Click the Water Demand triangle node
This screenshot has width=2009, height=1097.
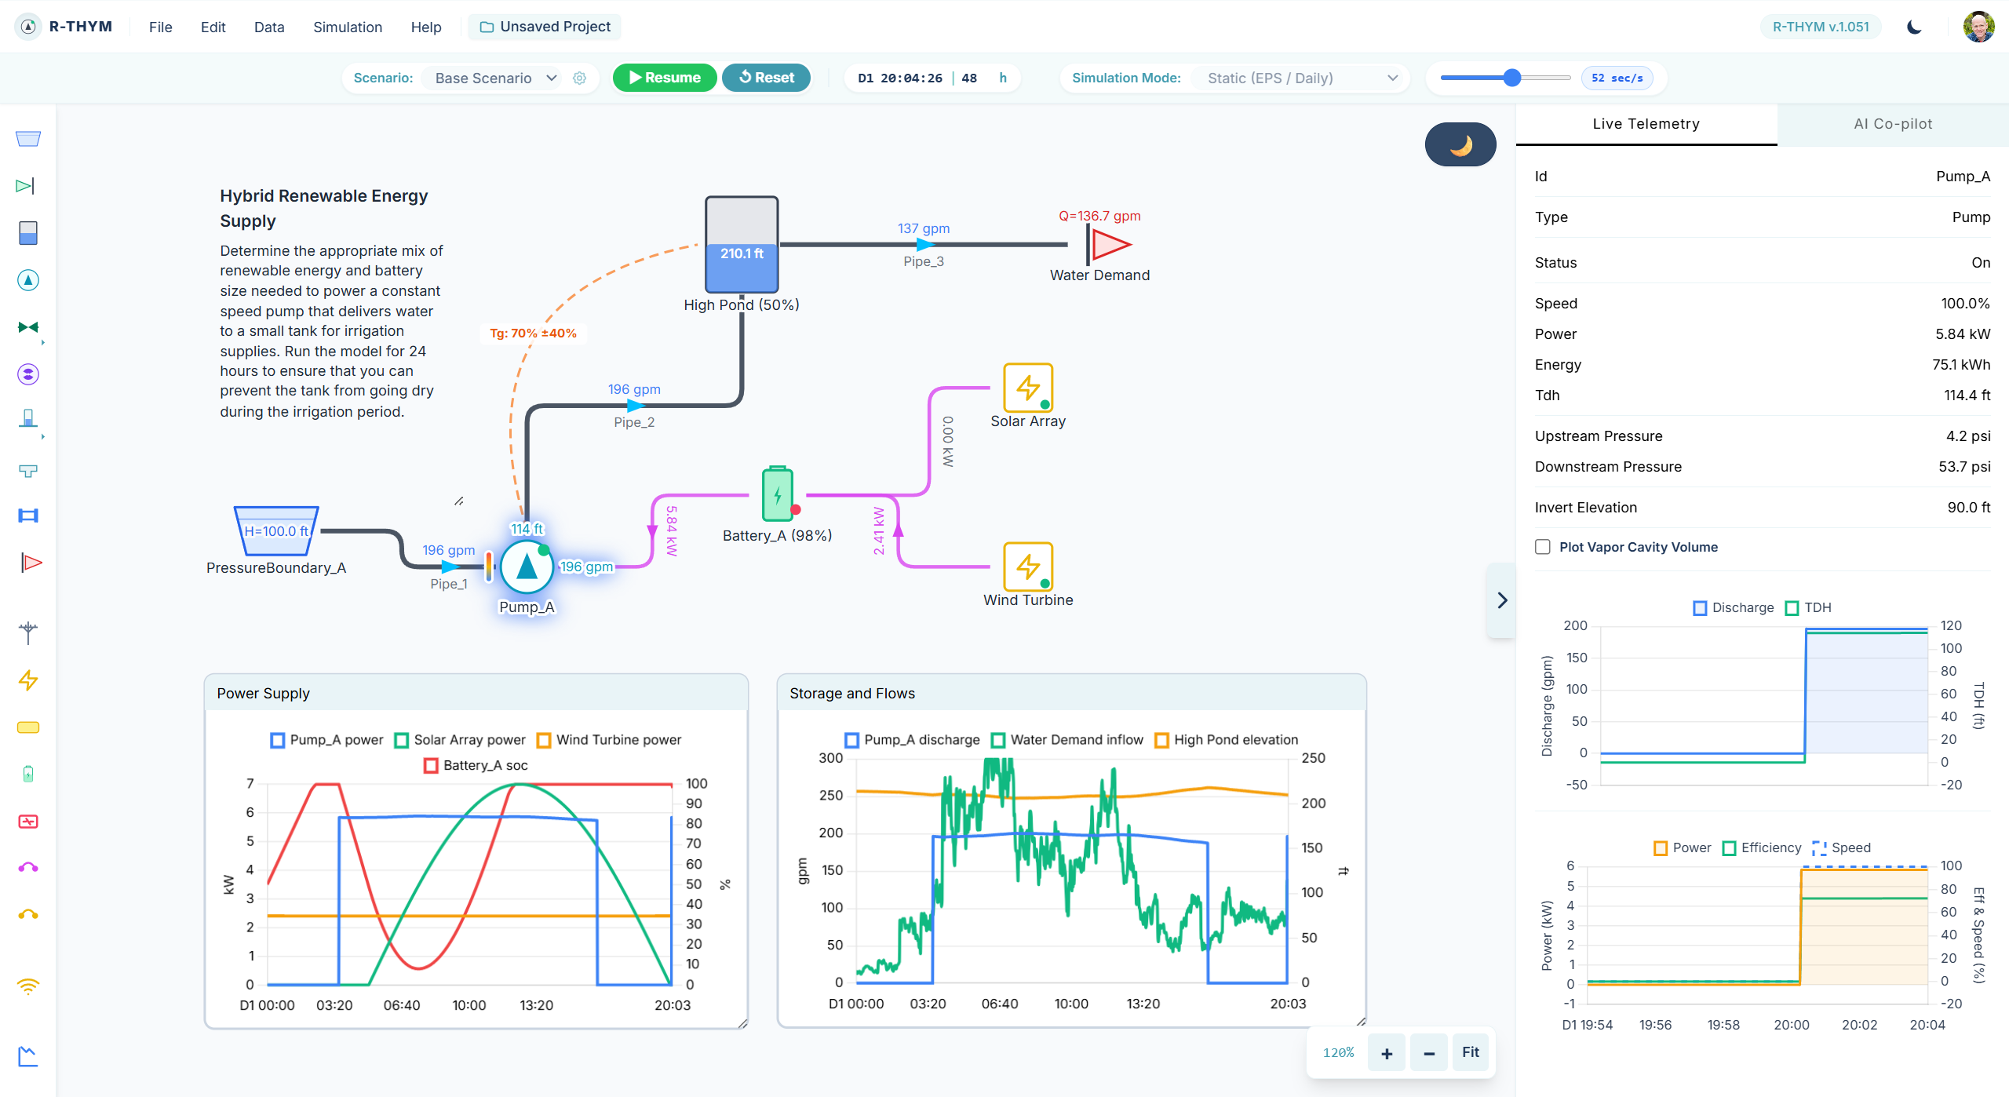[1109, 245]
